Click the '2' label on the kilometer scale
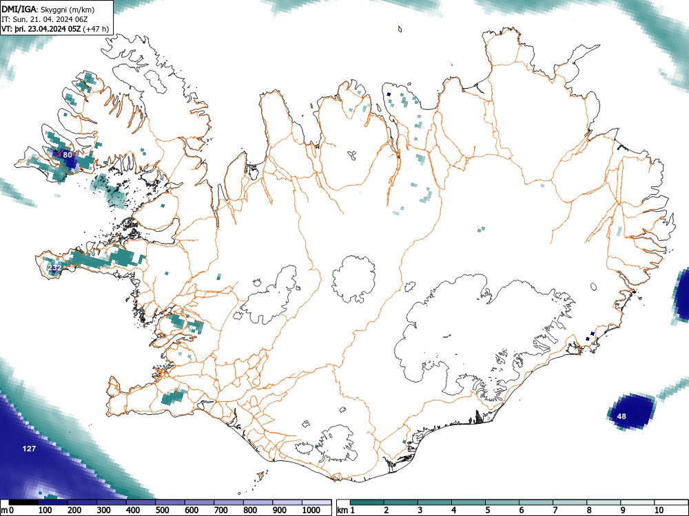Viewport: 689px width, 516px height. point(386,510)
